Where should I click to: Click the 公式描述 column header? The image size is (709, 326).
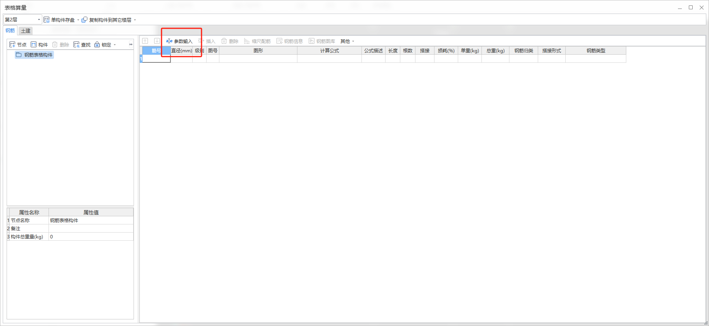[x=374, y=51]
